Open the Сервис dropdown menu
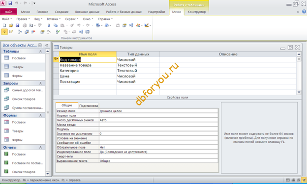The image size is (307, 184). 72,19
